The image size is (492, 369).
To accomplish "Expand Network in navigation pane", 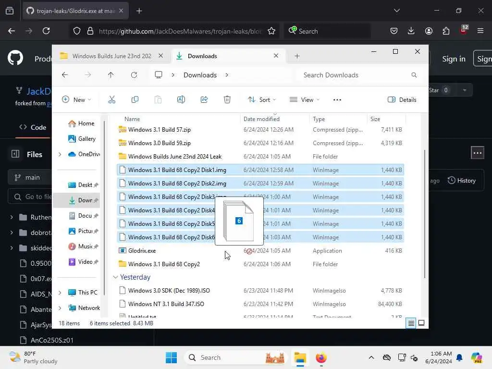I will tap(60, 308).
